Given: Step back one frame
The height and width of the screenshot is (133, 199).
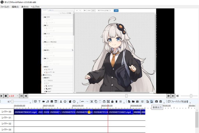Looking at the screenshot, I should (x=26, y=96).
